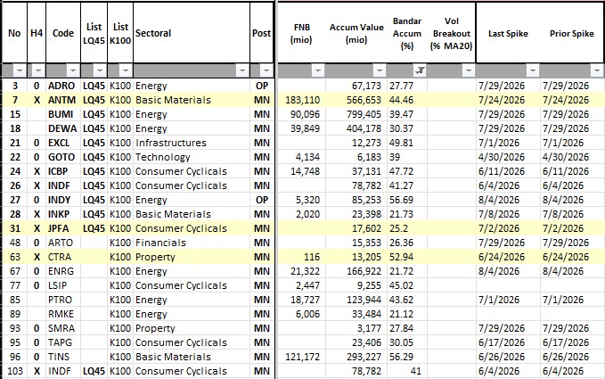The image size is (605, 379).
Task: Select the Bandar Accum (%) header cell
Action: [407, 33]
